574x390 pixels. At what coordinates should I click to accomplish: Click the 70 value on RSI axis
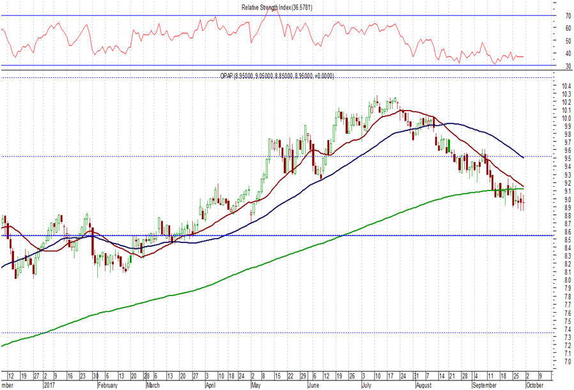point(568,16)
